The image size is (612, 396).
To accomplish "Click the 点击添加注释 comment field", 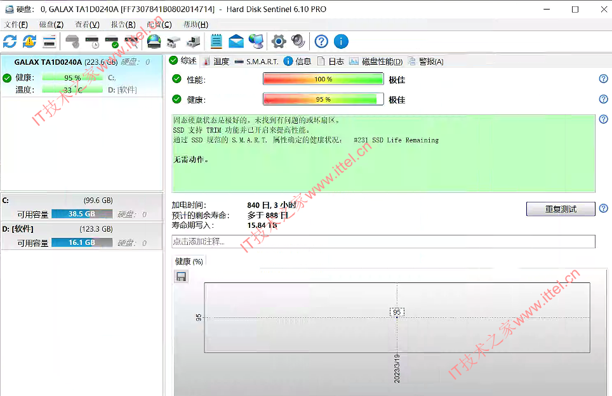I will tap(383, 242).
